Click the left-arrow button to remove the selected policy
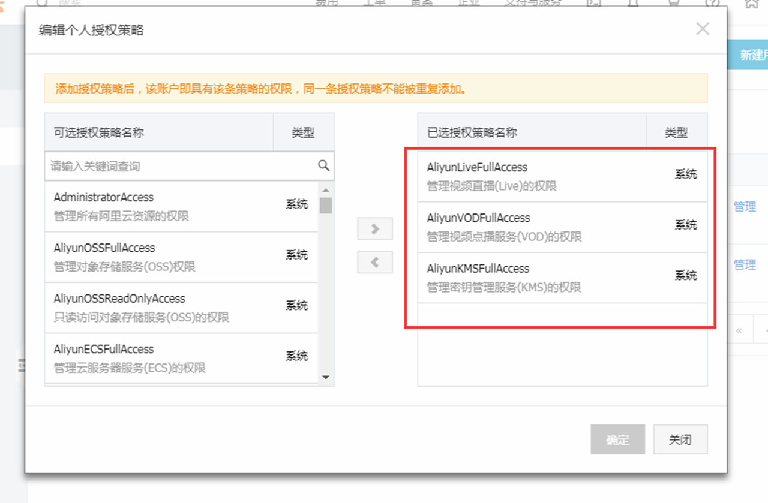Image resolution: width=768 pixels, height=503 pixels. tap(375, 262)
